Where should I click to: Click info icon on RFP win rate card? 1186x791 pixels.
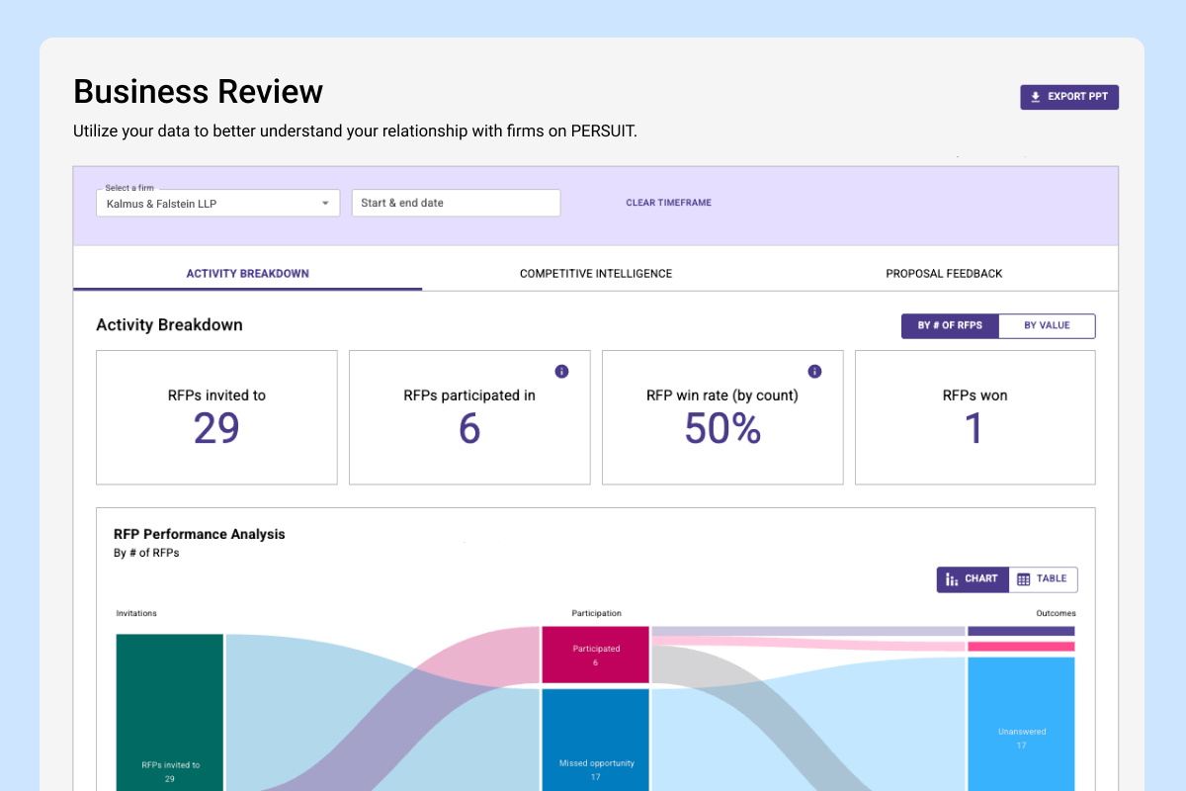pyautogui.click(x=814, y=372)
